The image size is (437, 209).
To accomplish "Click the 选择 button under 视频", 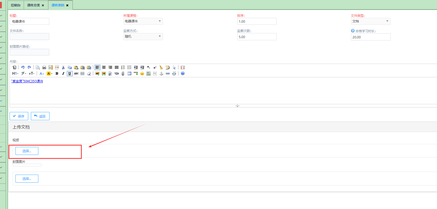I will pos(27,151).
